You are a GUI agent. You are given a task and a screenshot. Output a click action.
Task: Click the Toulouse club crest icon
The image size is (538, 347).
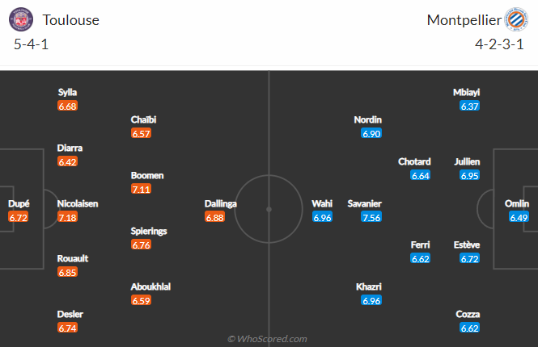[21, 19]
